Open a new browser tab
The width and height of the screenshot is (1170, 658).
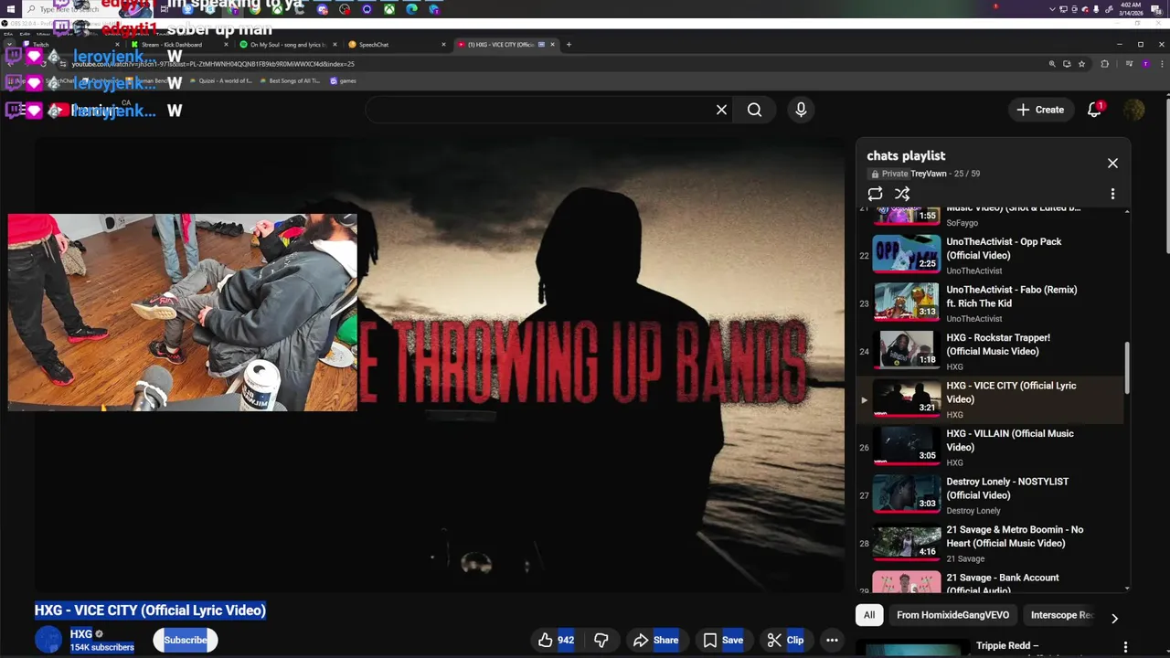click(569, 45)
